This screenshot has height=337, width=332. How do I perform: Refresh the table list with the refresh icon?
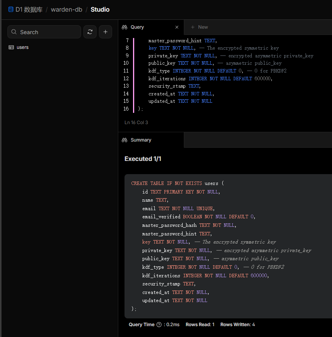[90, 32]
